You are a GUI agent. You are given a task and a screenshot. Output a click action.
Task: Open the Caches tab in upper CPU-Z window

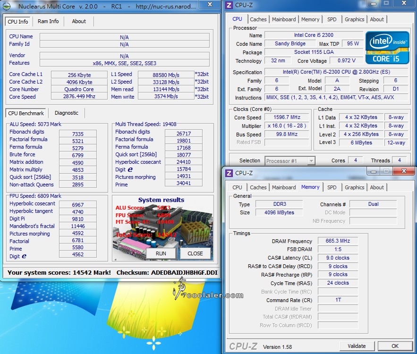coord(258,19)
